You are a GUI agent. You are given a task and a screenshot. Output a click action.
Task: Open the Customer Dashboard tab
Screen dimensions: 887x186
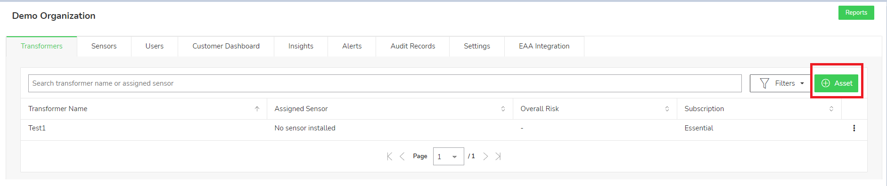(226, 46)
